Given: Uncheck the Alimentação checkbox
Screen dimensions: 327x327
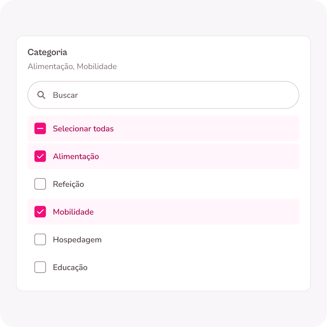Looking at the screenshot, I should [40, 156].
